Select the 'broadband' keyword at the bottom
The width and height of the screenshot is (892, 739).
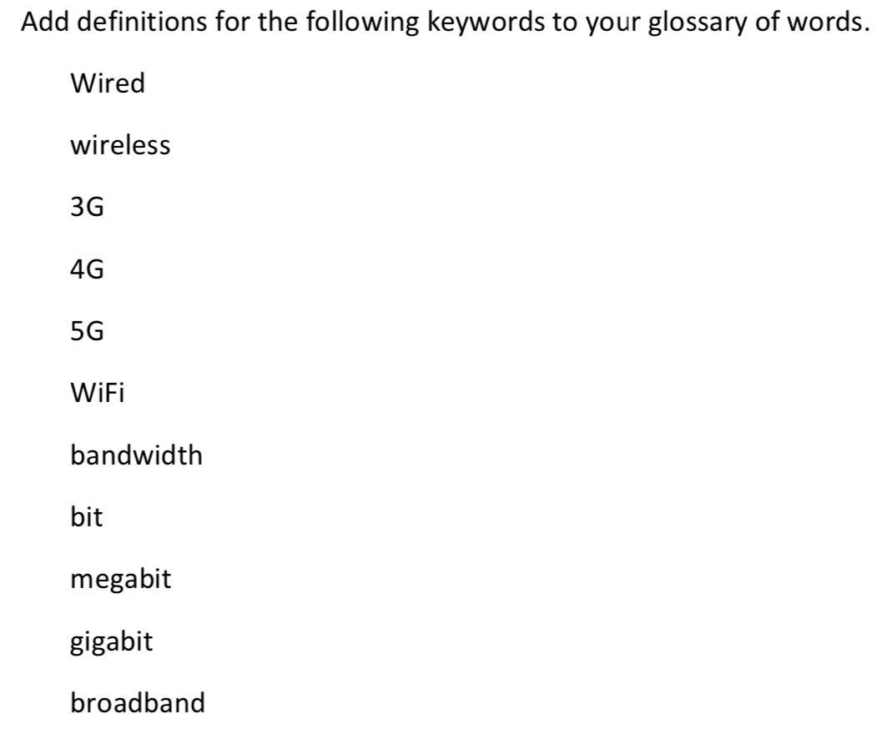pos(138,702)
